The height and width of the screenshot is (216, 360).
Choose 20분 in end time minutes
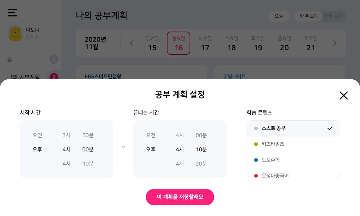click(201, 164)
